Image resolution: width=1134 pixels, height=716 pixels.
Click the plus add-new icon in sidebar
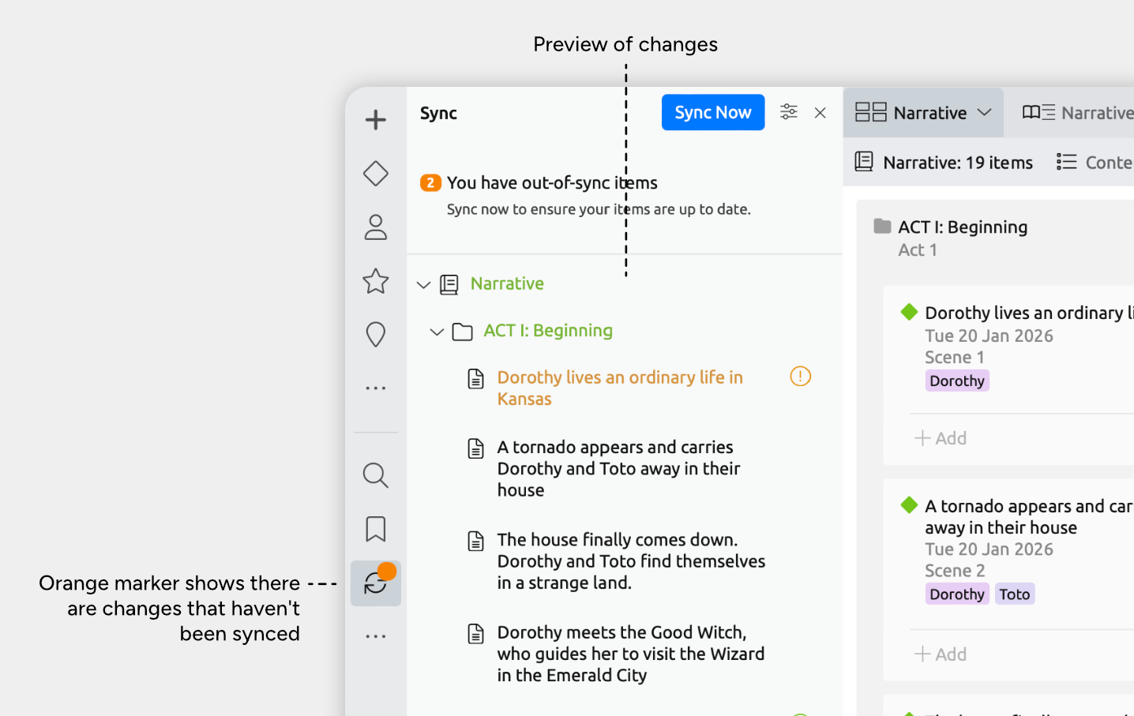(376, 120)
